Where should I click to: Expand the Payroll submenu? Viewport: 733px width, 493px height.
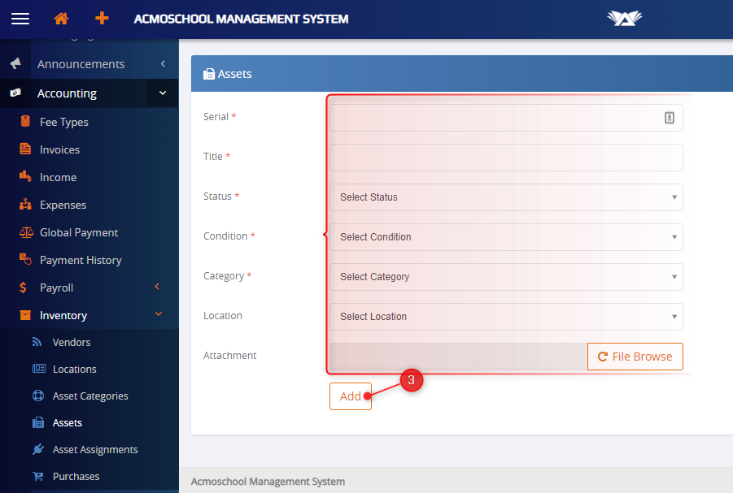tap(158, 288)
